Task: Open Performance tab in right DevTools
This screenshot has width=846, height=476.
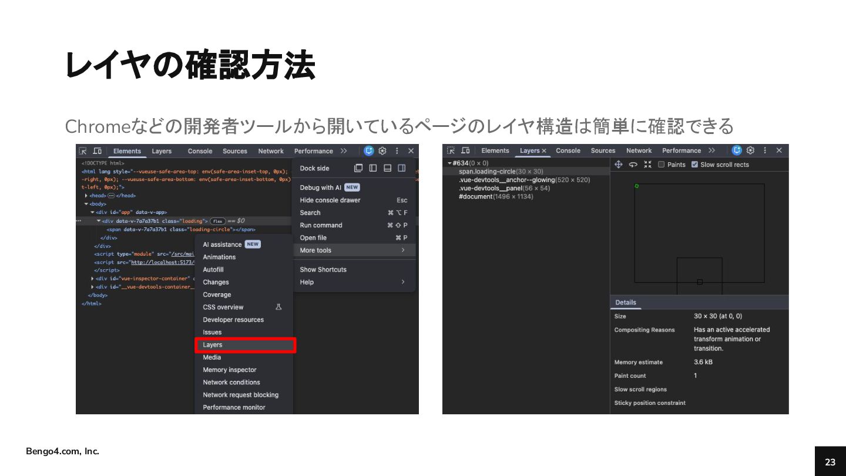Action: pyautogui.click(x=681, y=150)
